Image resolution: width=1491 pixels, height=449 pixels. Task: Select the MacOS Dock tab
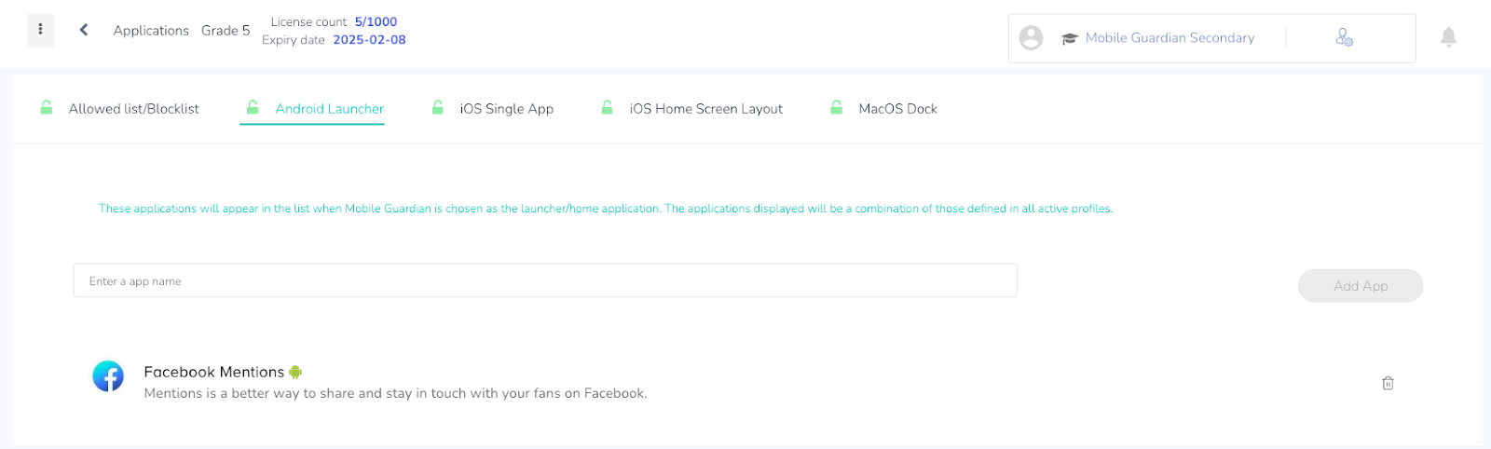tap(897, 109)
